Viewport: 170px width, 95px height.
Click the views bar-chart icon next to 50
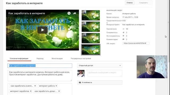(123, 29)
